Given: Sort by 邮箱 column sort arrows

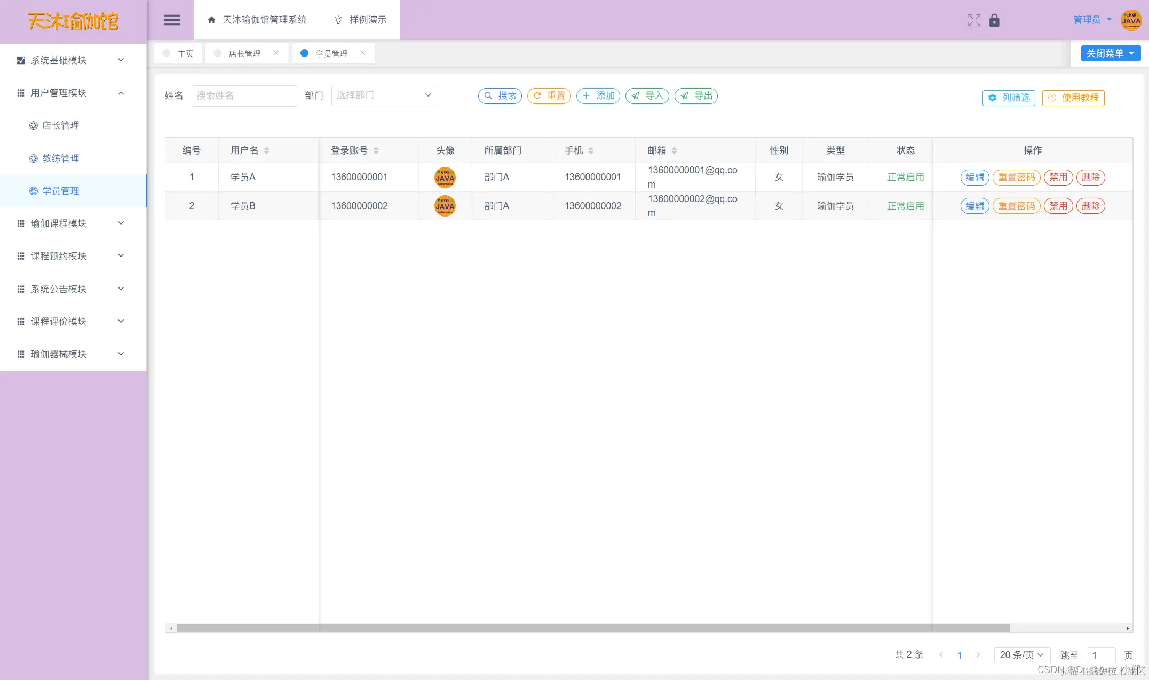Looking at the screenshot, I should (x=674, y=150).
